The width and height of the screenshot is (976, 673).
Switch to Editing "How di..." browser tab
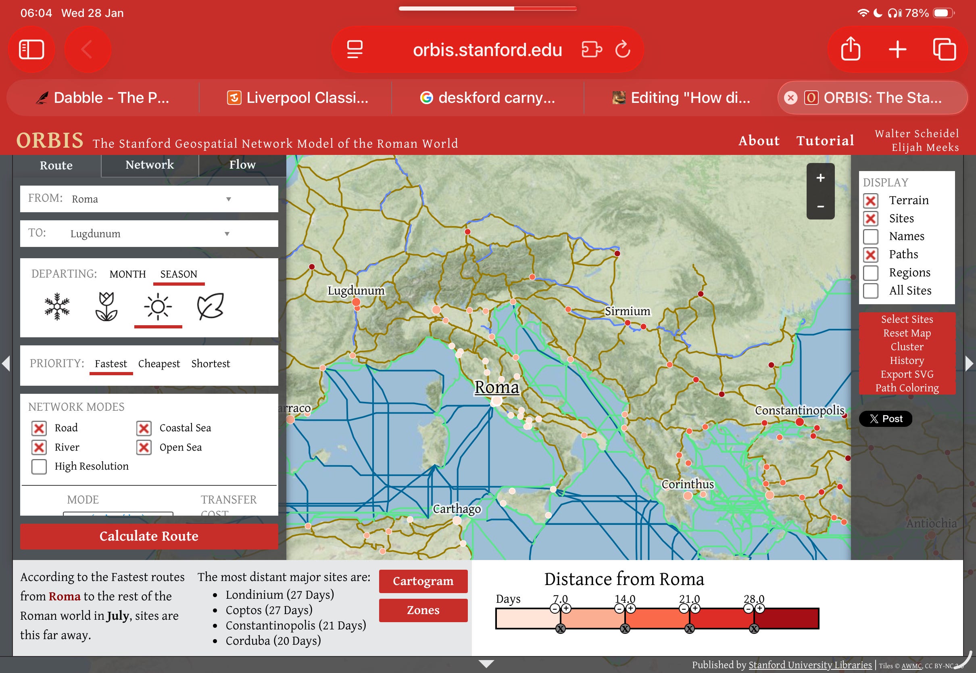[x=681, y=98]
